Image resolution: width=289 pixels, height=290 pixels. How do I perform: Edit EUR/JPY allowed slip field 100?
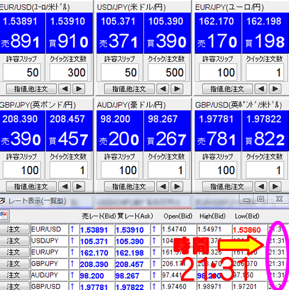(x=218, y=72)
